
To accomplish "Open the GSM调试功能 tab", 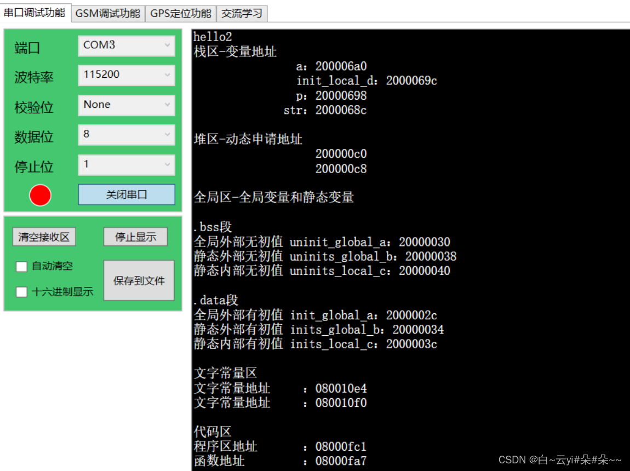I will [108, 14].
